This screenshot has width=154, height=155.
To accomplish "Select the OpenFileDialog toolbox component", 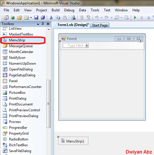I will 23,69.
